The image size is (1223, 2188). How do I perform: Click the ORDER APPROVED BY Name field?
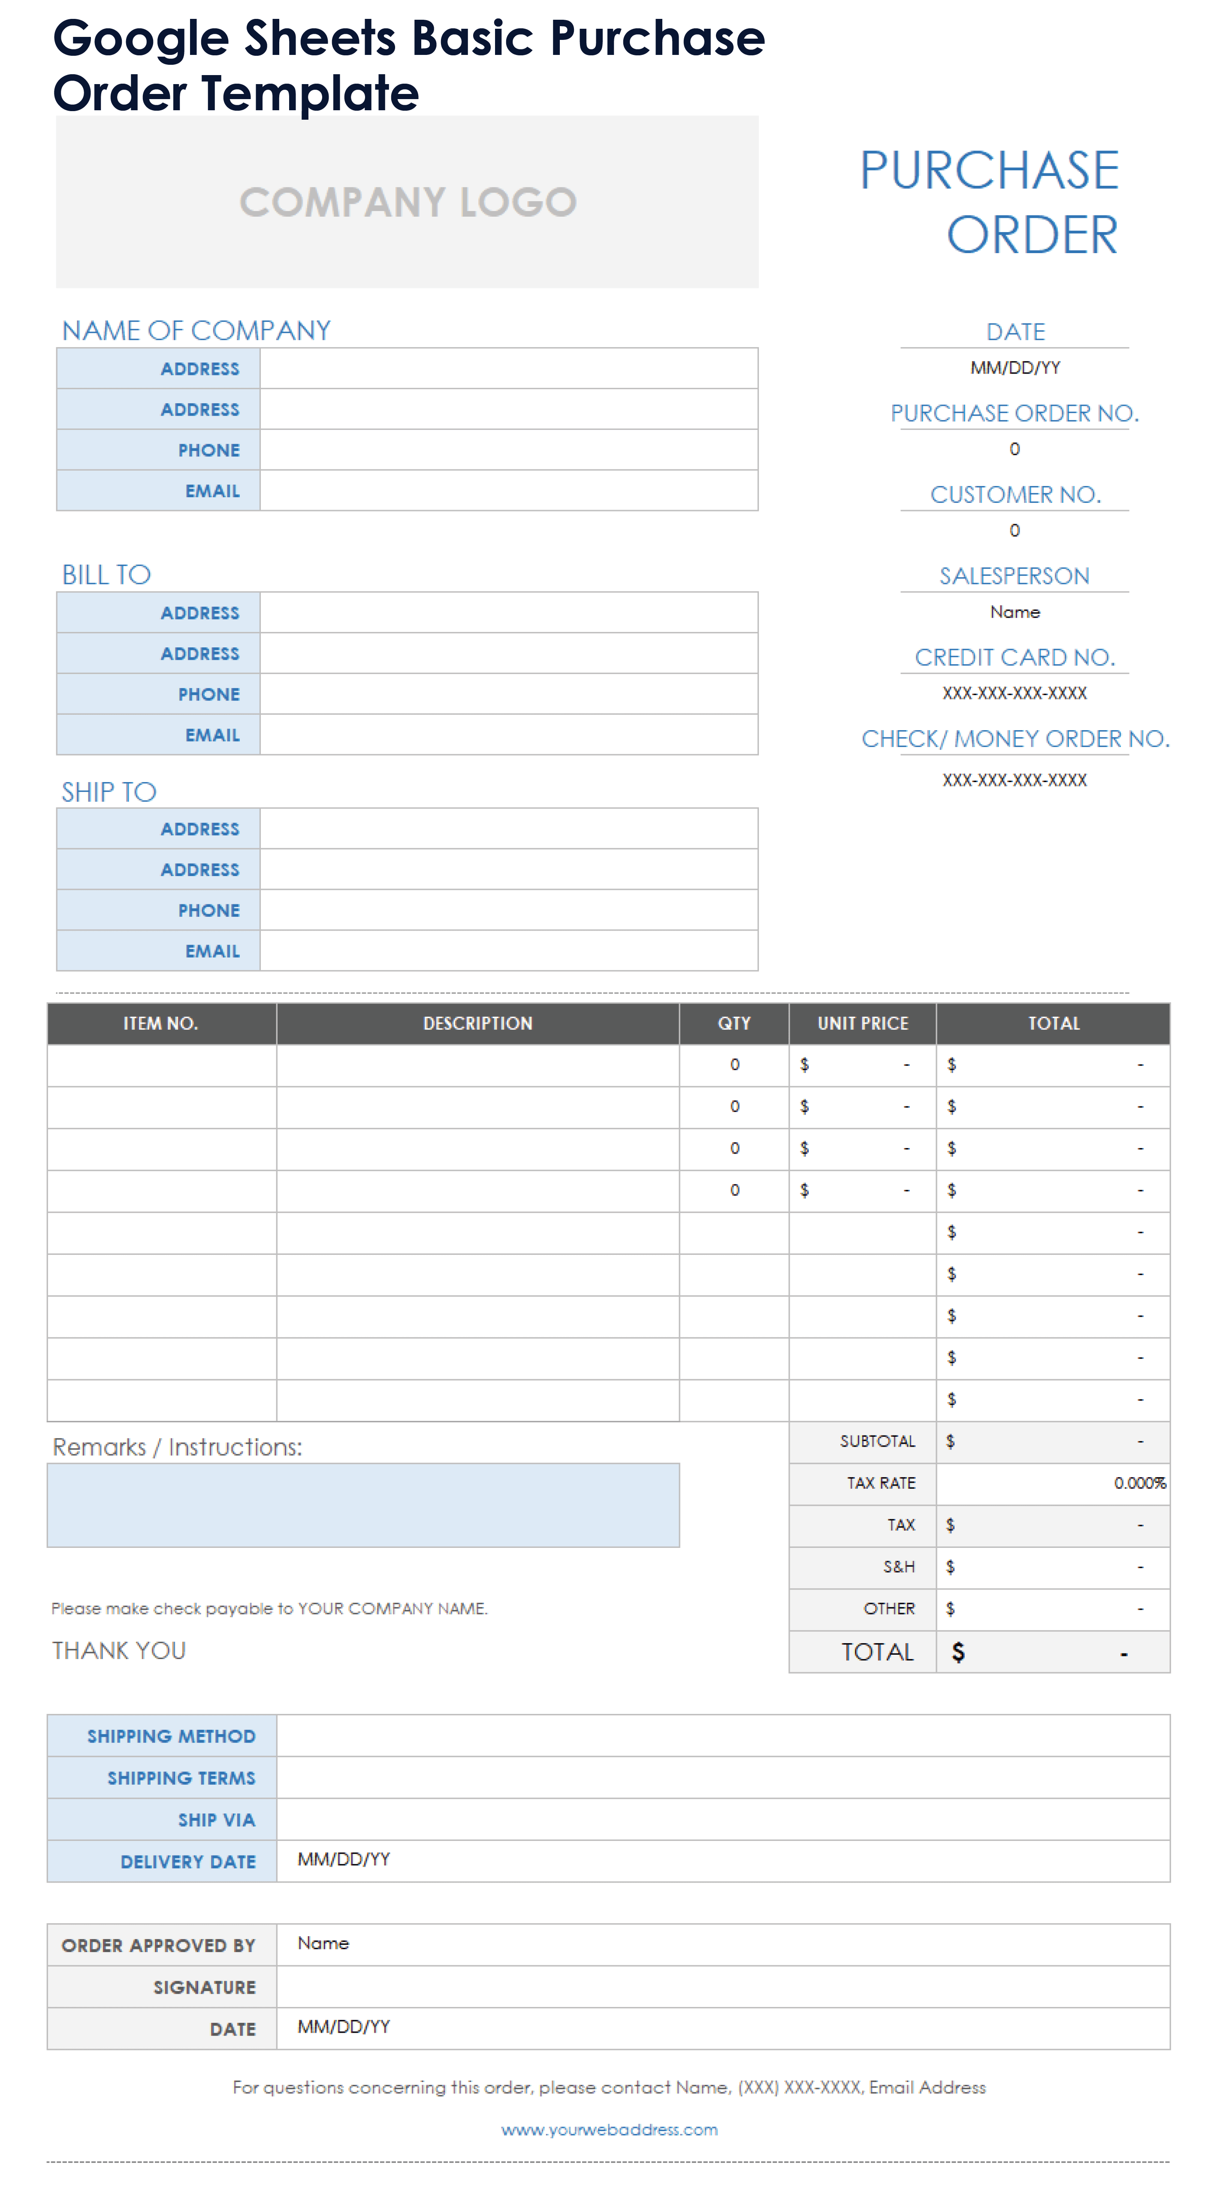(724, 1945)
